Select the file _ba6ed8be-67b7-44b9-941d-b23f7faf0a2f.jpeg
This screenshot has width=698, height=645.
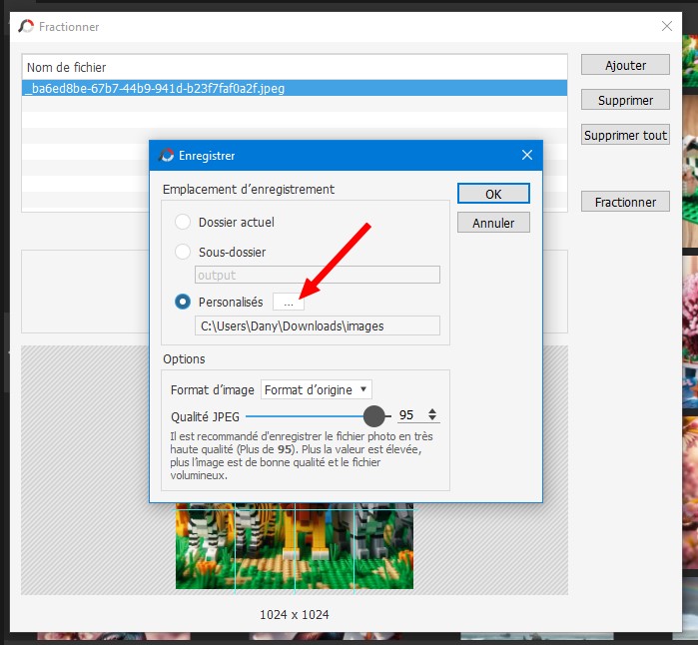[x=295, y=88]
